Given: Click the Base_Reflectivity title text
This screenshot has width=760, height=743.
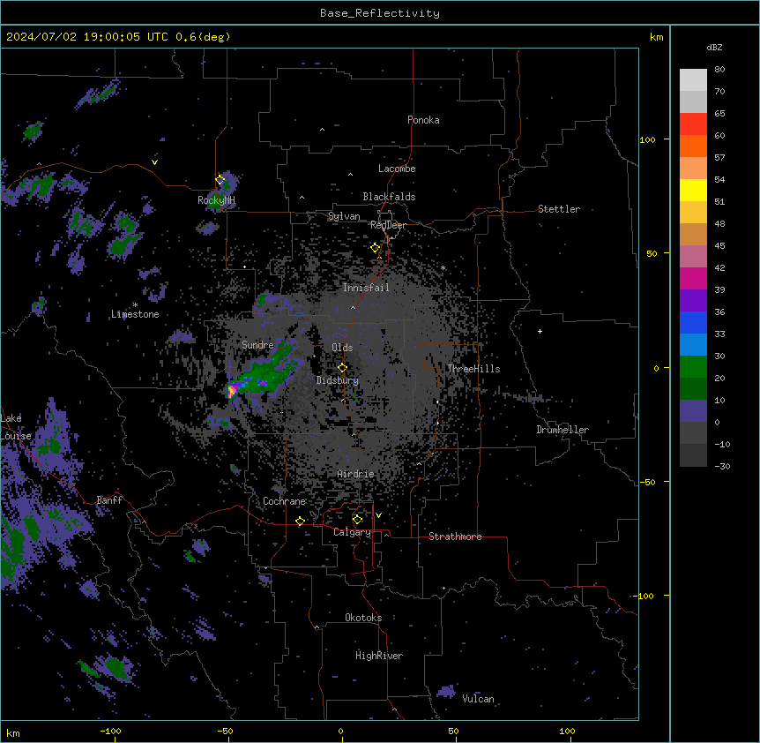Looking at the screenshot, I should coord(379,13).
